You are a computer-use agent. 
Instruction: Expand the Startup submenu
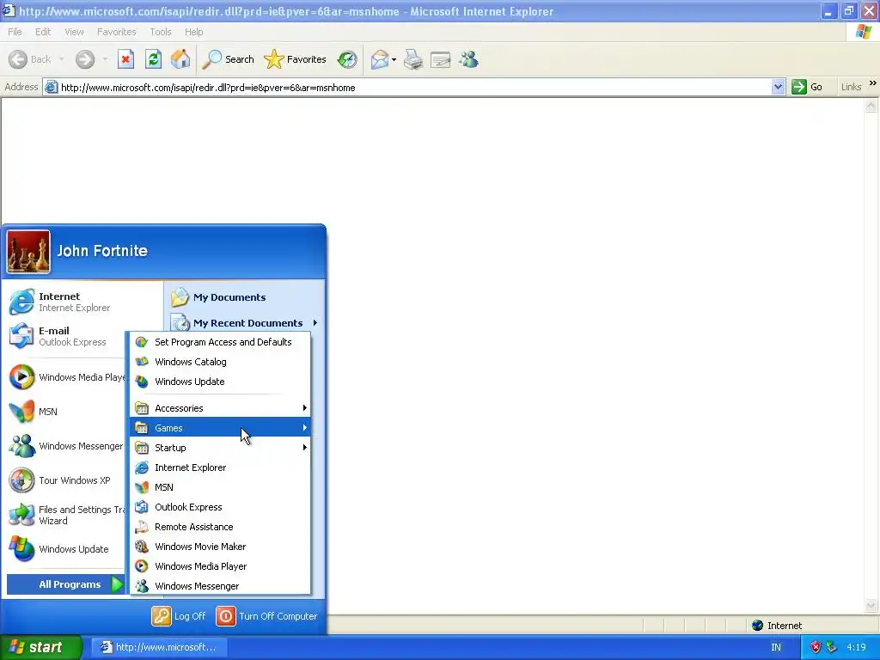point(220,447)
